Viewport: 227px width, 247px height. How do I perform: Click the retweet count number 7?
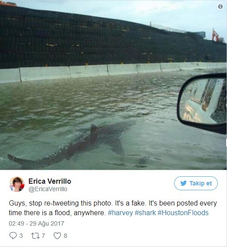(x=43, y=236)
